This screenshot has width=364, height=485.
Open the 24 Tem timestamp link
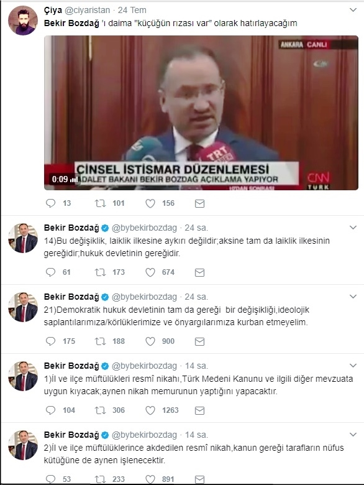coord(132,10)
